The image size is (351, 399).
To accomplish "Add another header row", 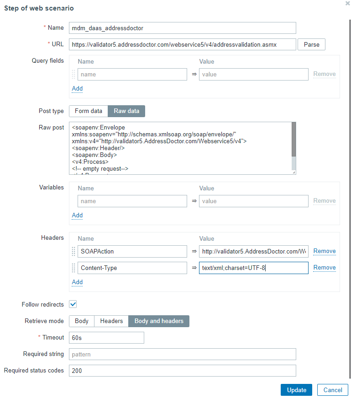I will coord(77,282).
